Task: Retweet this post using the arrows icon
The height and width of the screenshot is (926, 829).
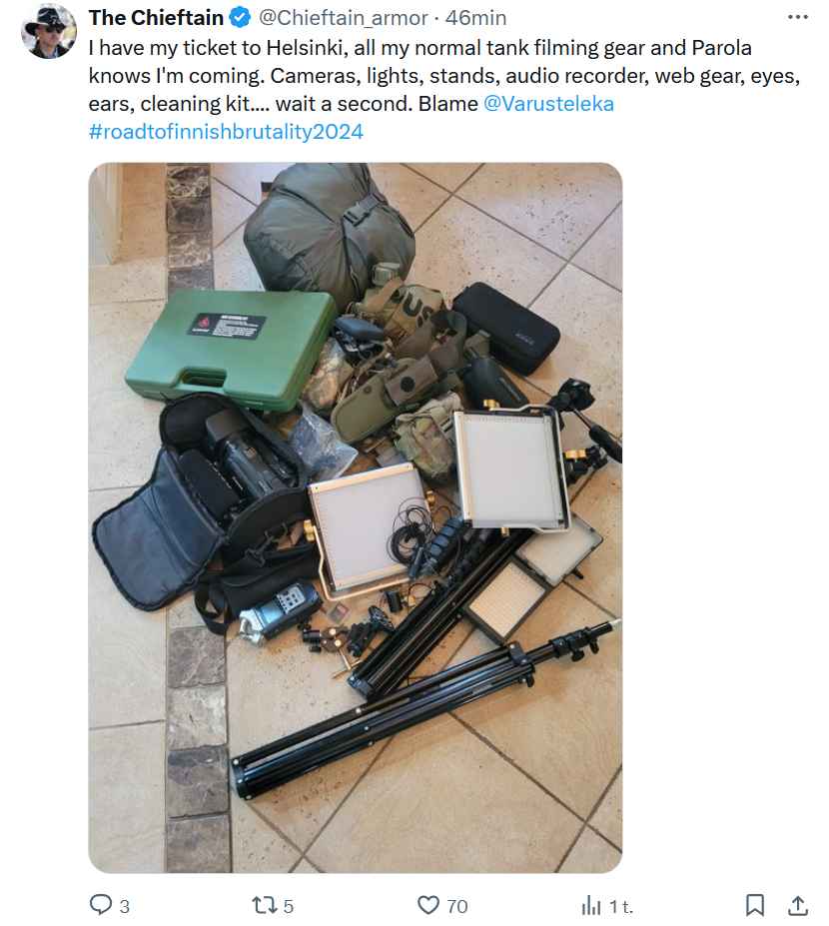Action: point(264,905)
